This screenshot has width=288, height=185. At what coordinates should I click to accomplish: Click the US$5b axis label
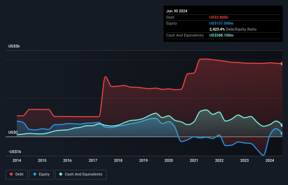pyautogui.click(x=14, y=46)
